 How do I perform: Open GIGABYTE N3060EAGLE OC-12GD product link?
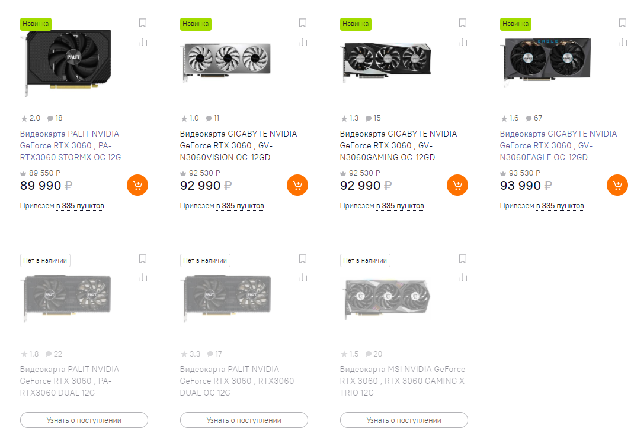pos(558,145)
